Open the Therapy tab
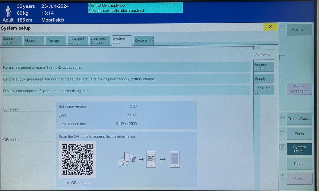Image resolution: width=319 pixels, height=191 pixels. 56,40
